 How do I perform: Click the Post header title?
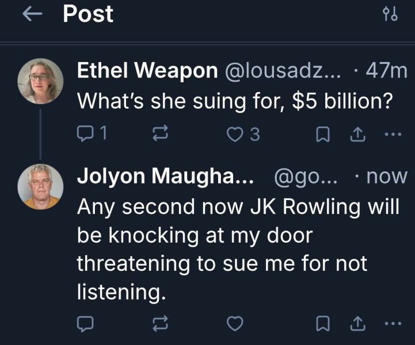[88, 14]
